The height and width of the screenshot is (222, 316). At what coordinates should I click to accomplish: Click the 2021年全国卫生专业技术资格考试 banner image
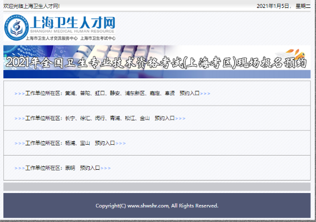[x=157, y=62]
